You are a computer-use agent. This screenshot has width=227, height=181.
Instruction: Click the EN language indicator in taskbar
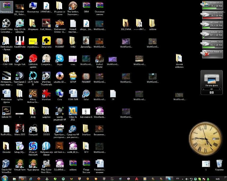(177, 178)
